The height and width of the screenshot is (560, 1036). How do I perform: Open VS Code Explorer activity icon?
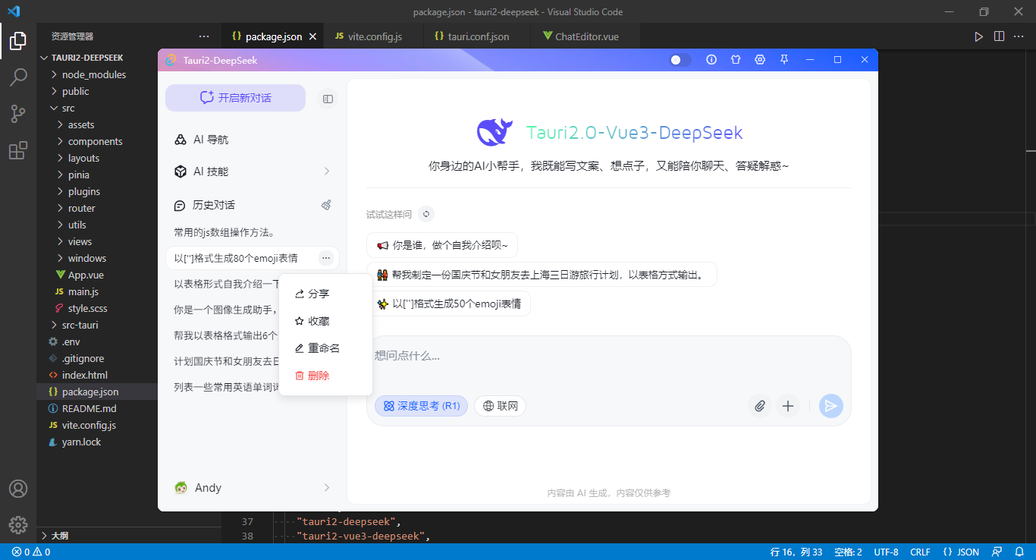click(x=18, y=41)
